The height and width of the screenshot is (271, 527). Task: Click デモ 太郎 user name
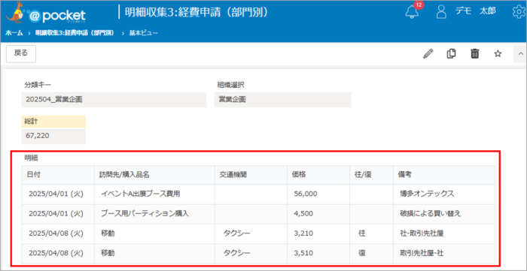click(475, 11)
